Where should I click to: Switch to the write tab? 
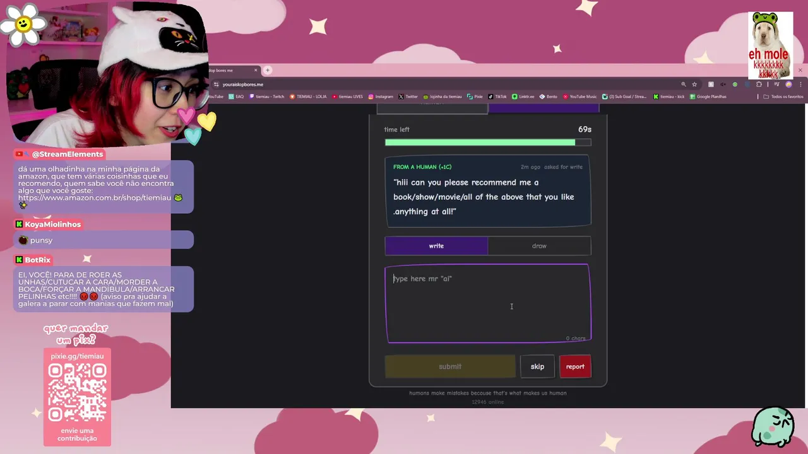436,246
